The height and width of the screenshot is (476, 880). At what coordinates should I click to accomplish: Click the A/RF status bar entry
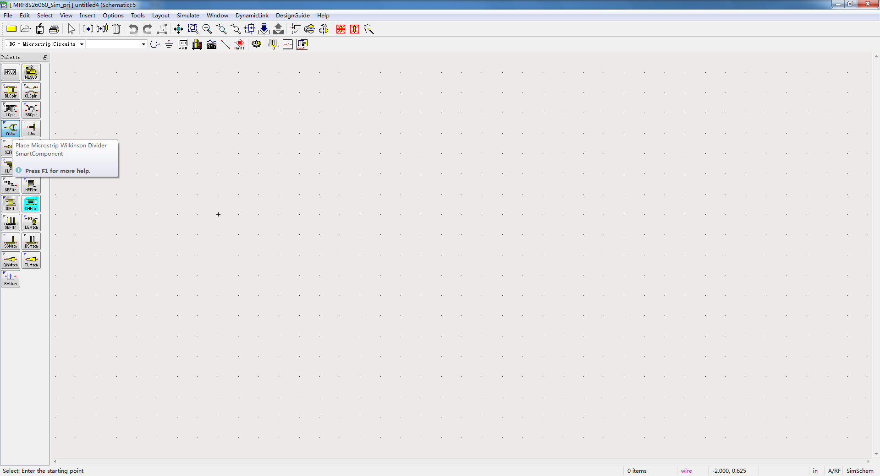pyautogui.click(x=834, y=471)
